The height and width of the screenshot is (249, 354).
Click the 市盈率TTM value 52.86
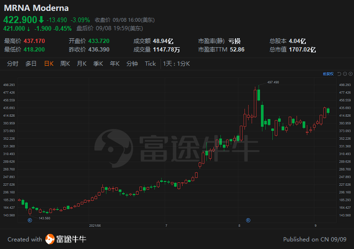[x=237, y=50]
